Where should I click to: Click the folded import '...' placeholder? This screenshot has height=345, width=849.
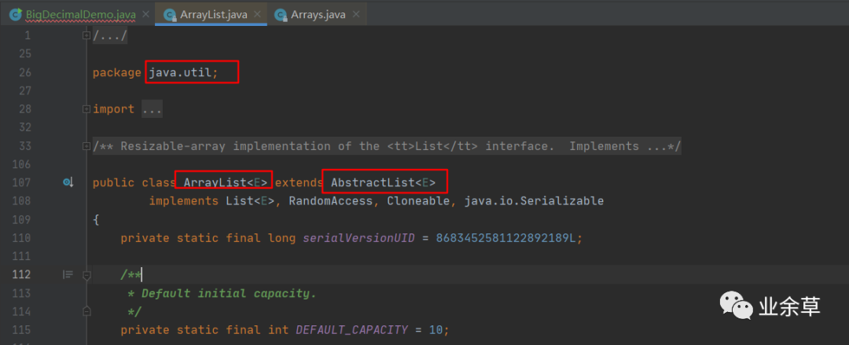(153, 109)
